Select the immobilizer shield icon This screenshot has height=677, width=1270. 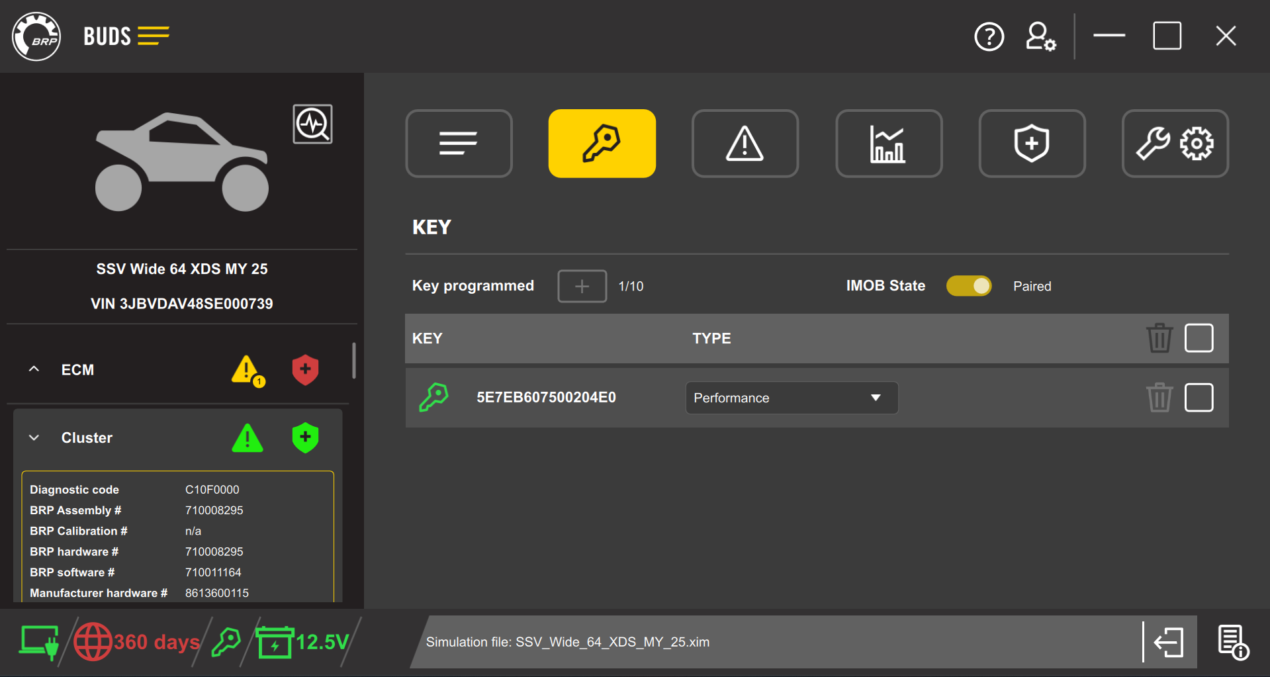pos(1031,143)
